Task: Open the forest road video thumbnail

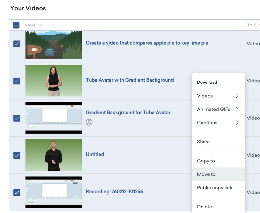Action: tap(54, 45)
